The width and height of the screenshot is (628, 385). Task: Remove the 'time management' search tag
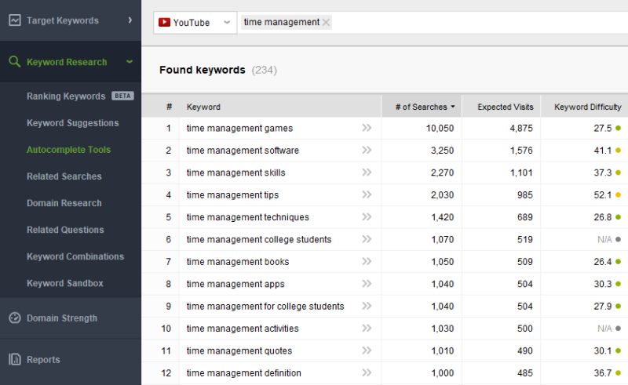point(326,23)
